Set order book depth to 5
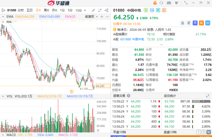The image size is (212, 137). pos(204,132)
